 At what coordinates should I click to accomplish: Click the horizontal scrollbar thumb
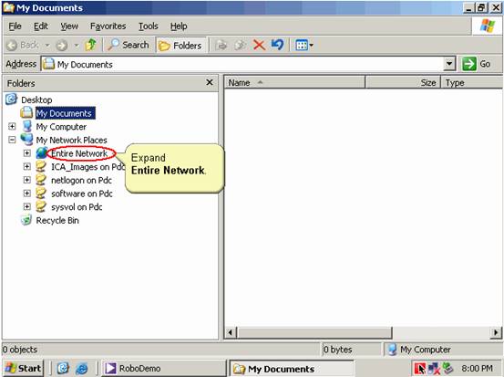pyautogui.click(x=314, y=332)
